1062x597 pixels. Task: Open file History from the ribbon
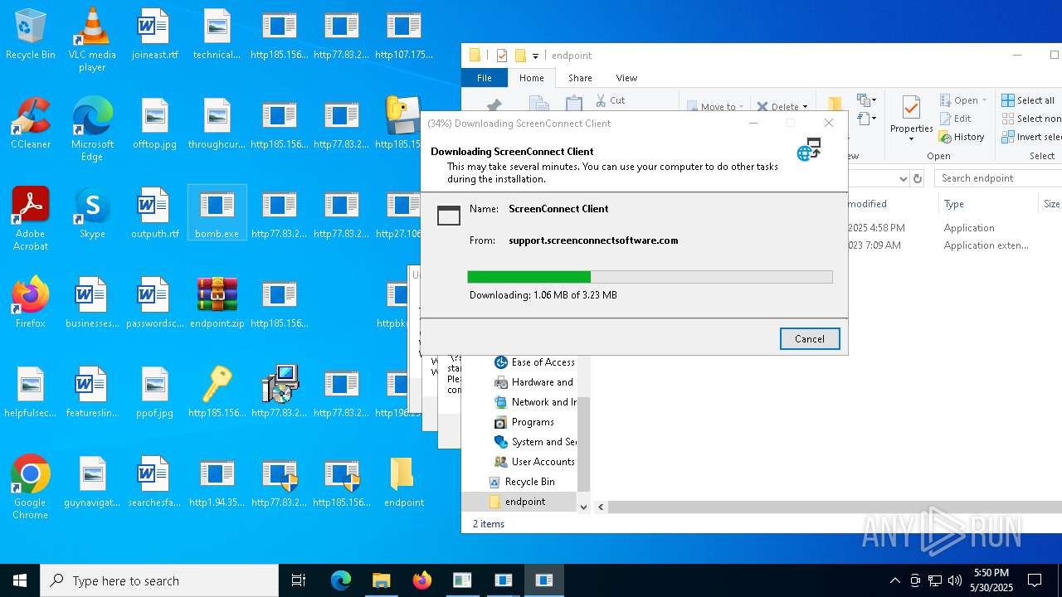click(962, 137)
